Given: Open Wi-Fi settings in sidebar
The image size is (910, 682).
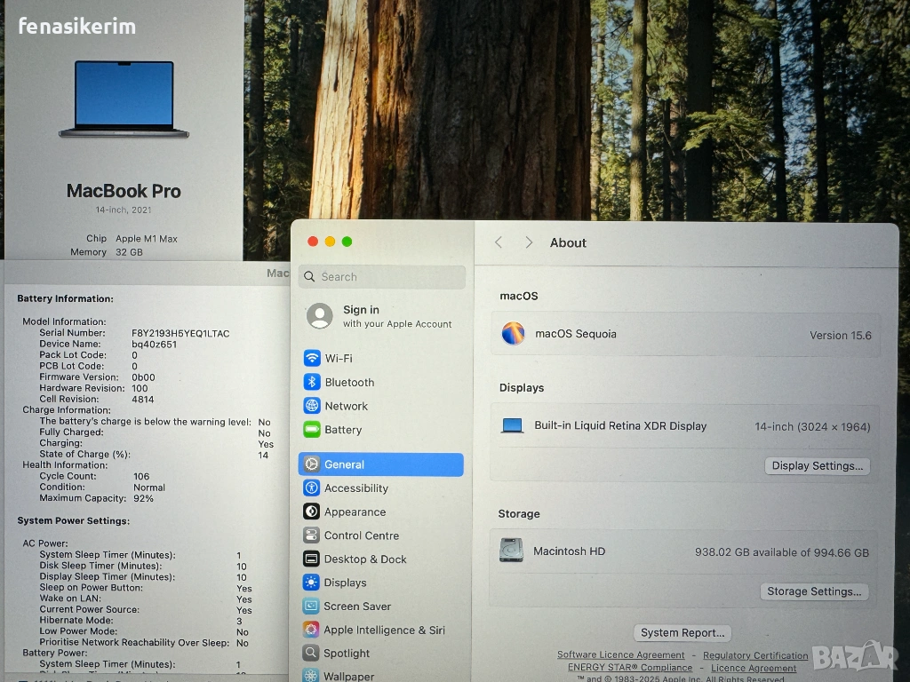Looking at the screenshot, I should (338, 358).
